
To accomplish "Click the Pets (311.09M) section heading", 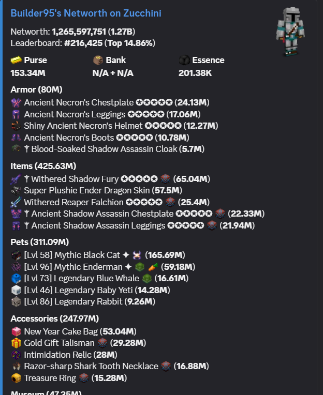I will pyautogui.click(x=39, y=242).
